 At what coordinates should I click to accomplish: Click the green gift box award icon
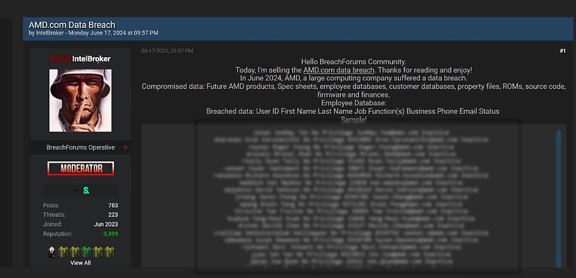[x=86, y=252]
